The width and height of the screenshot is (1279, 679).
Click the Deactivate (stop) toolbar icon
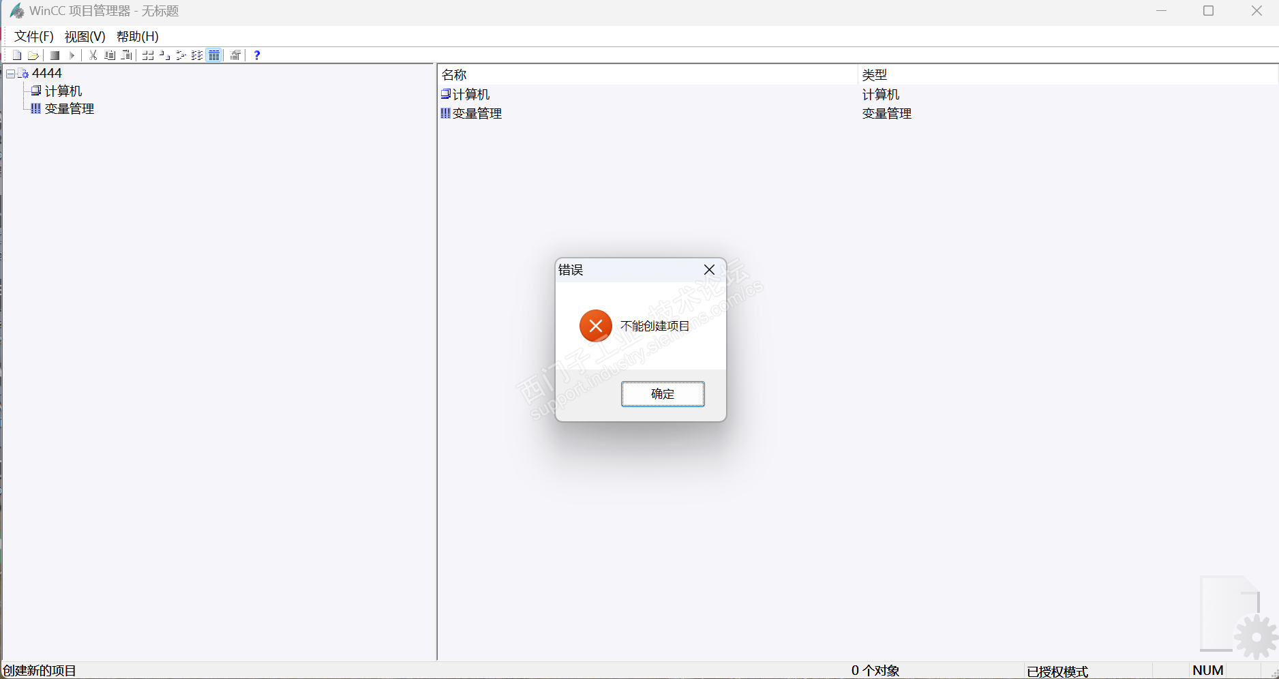55,55
